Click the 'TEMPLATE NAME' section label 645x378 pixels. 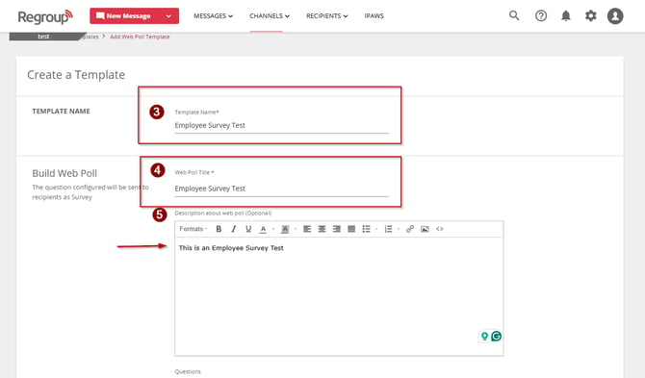[61, 112]
